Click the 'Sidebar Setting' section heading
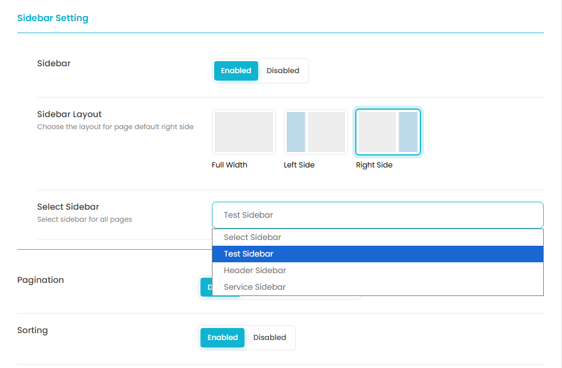562x368 pixels. click(x=53, y=18)
